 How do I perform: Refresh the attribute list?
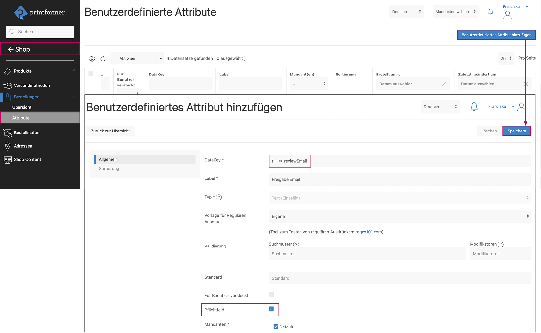click(x=103, y=59)
